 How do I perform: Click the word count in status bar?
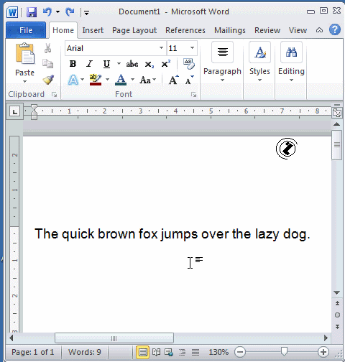point(85,352)
